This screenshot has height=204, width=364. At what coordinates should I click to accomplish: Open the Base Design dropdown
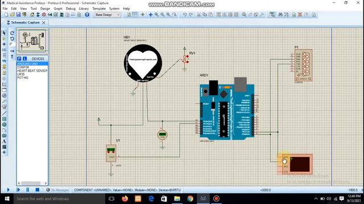(x=107, y=15)
